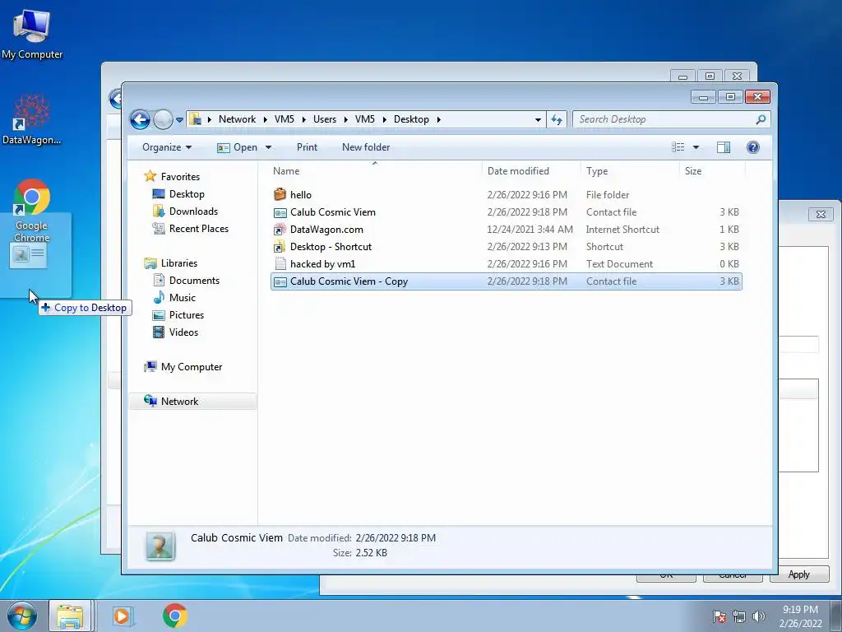This screenshot has width=842, height=632.
Task: Select Calub Cosmic Viem contact file icon
Action: (x=280, y=212)
